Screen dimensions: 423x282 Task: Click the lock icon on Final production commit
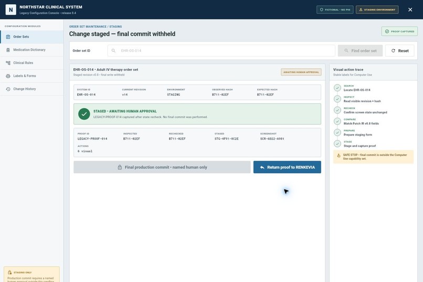click(x=120, y=168)
